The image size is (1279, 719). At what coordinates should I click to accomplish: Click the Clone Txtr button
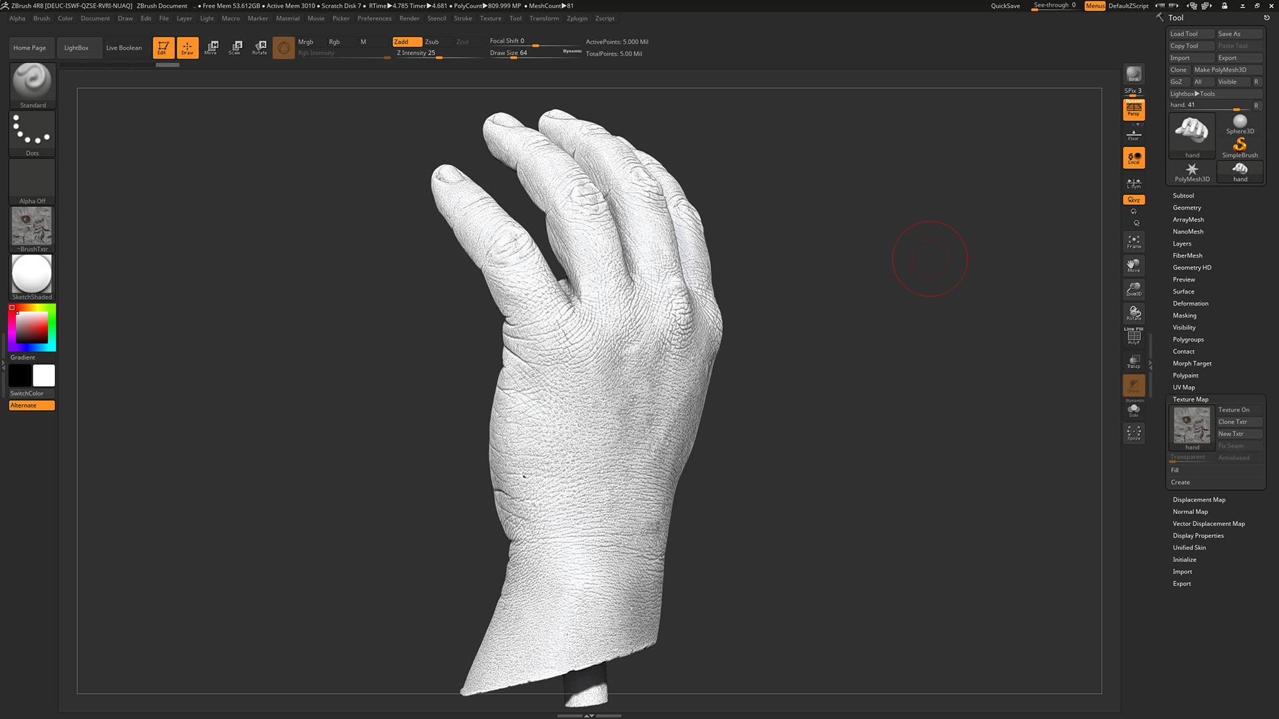pyautogui.click(x=1238, y=421)
